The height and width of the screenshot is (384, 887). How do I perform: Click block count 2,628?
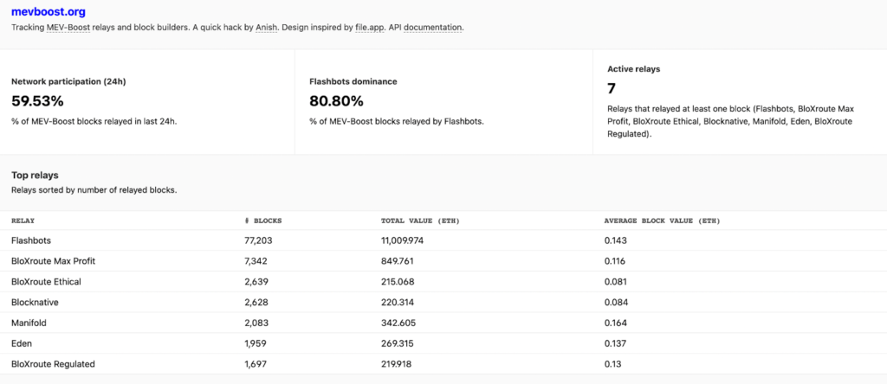coord(256,302)
